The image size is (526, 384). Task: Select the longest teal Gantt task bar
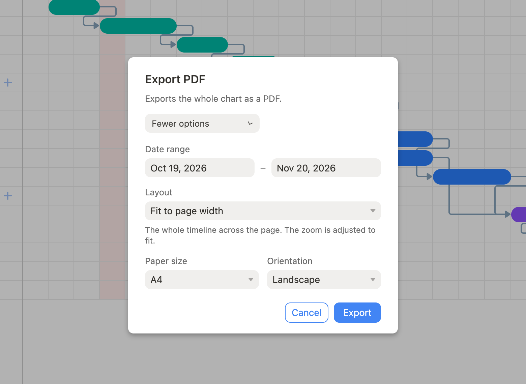(x=138, y=26)
